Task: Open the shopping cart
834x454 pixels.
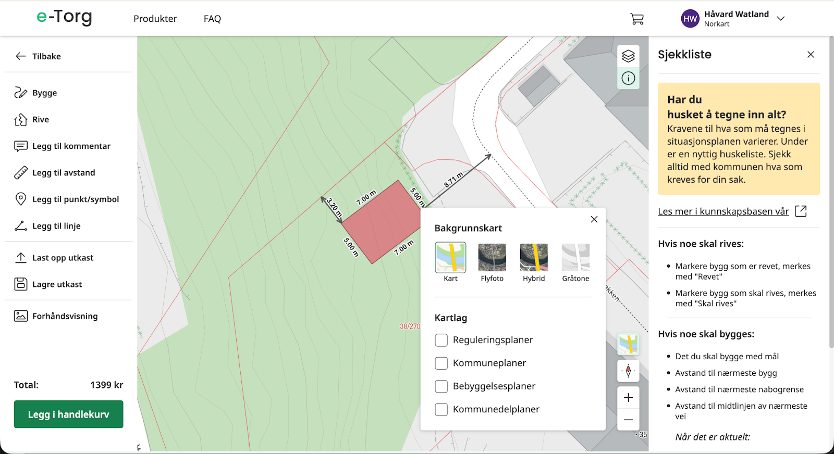Action: pyautogui.click(x=636, y=19)
